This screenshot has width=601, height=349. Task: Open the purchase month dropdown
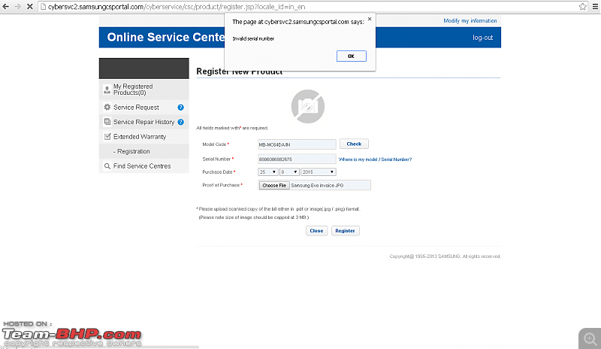coord(289,172)
